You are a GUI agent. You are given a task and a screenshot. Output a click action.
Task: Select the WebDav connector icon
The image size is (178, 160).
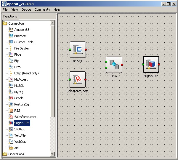pyautogui.click(x=11, y=142)
